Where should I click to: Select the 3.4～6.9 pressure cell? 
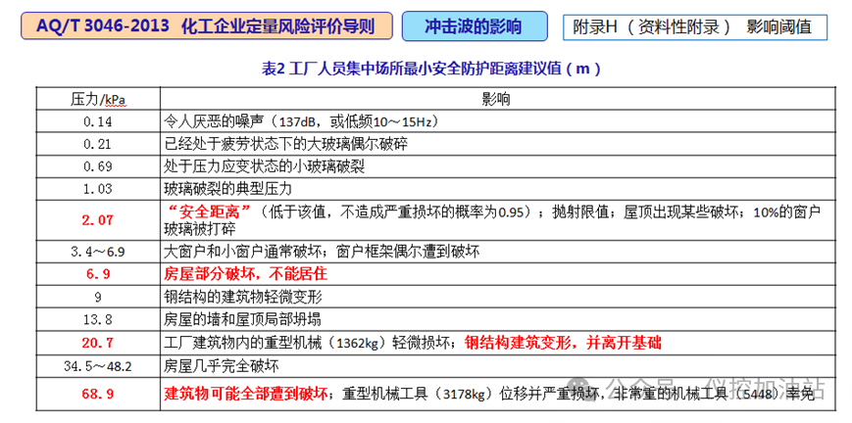click(x=98, y=252)
